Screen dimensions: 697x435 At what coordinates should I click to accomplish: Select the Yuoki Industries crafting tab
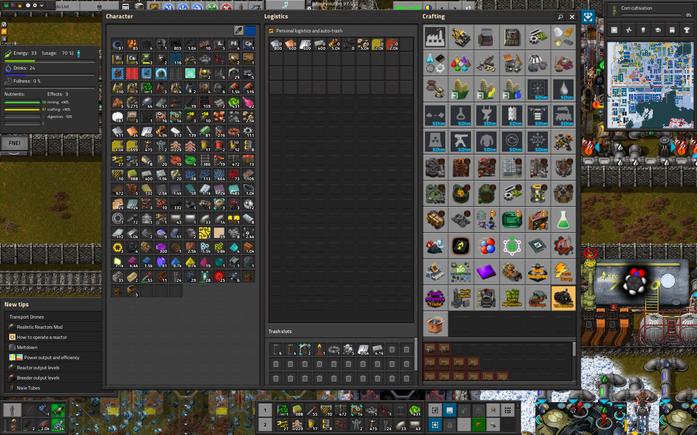point(538,272)
